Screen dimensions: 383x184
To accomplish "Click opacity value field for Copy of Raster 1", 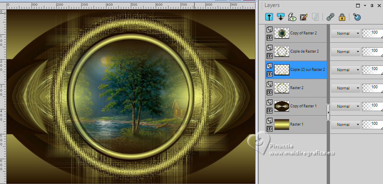I will pos(372,106).
